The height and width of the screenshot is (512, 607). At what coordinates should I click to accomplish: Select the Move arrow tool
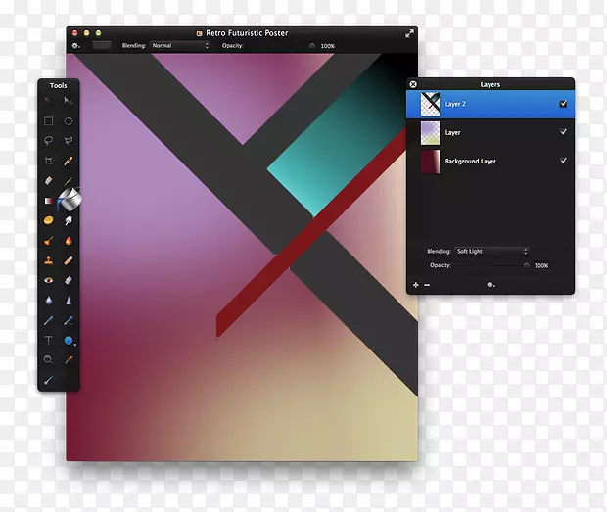(x=69, y=101)
